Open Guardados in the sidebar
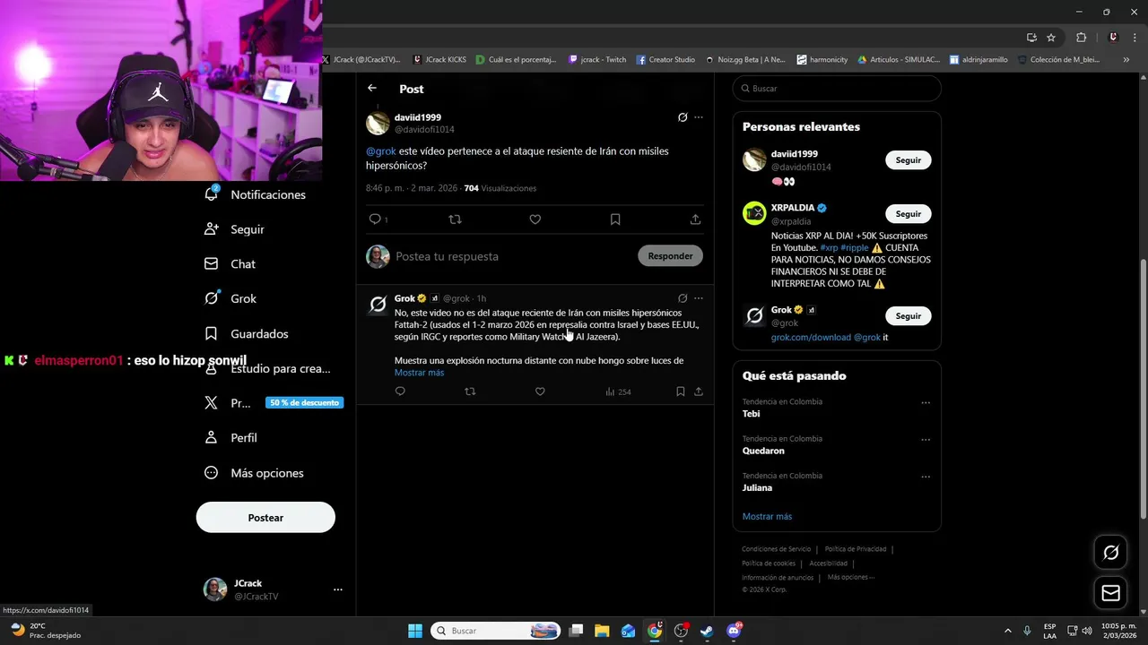This screenshot has height=645, width=1148. (x=247, y=333)
